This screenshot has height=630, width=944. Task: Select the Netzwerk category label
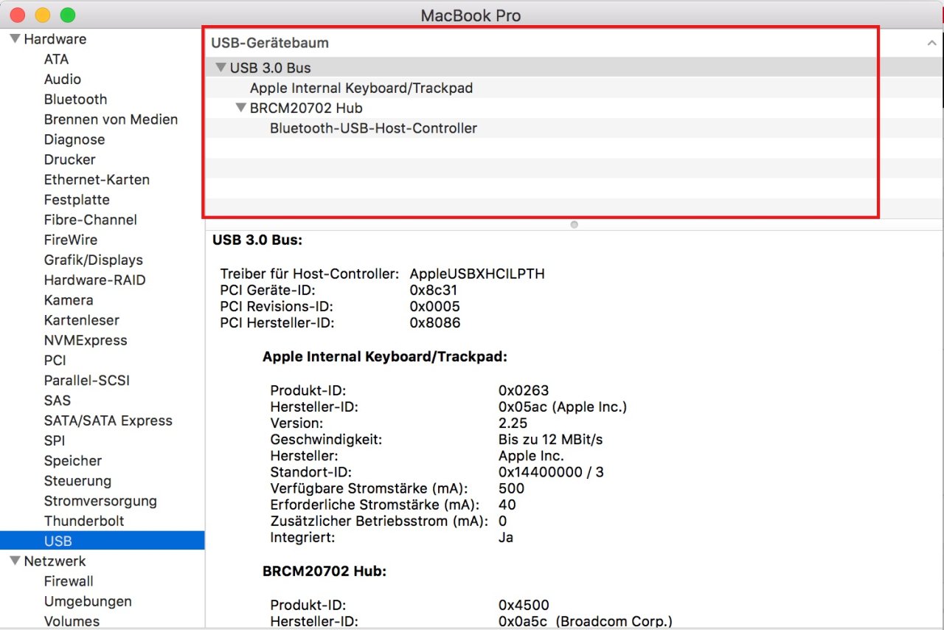55,561
